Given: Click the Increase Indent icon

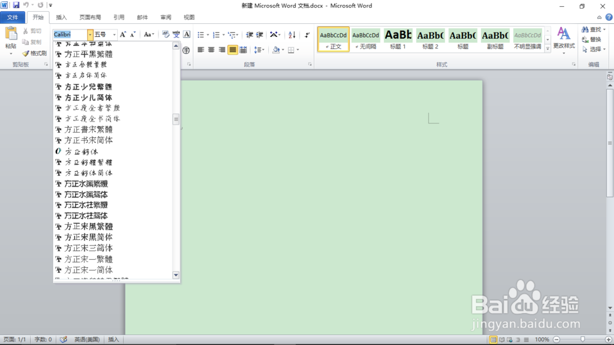Looking at the screenshot, I should [x=259, y=35].
